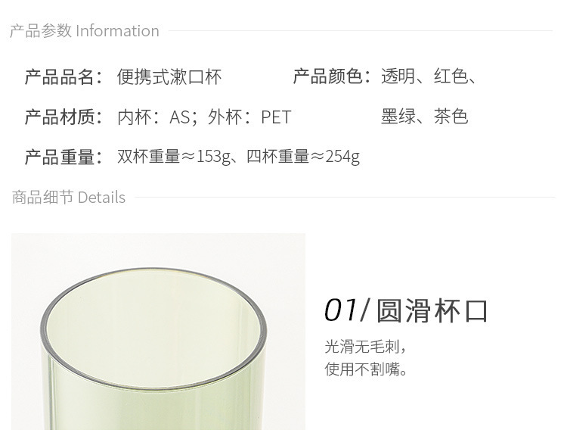Click the 01/ 圆滑杯口 feature title

406,310
